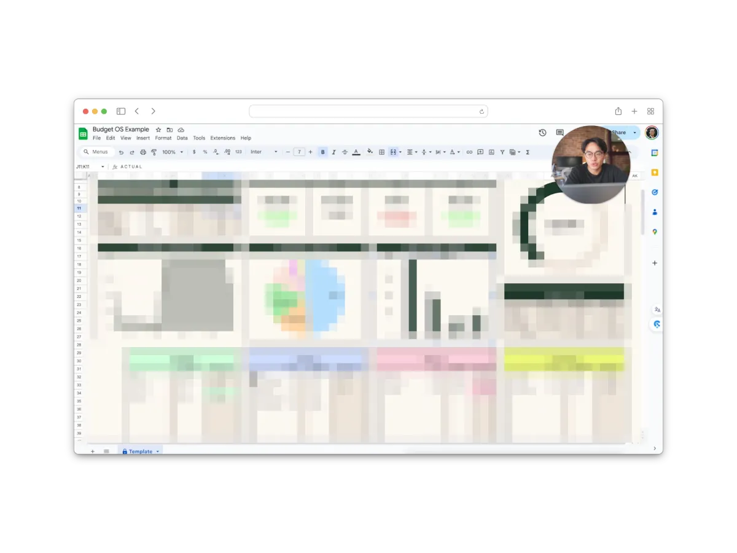Viewport: 737px width, 553px height.
Task: Open version history clock icon
Action: click(x=543, y=133)
